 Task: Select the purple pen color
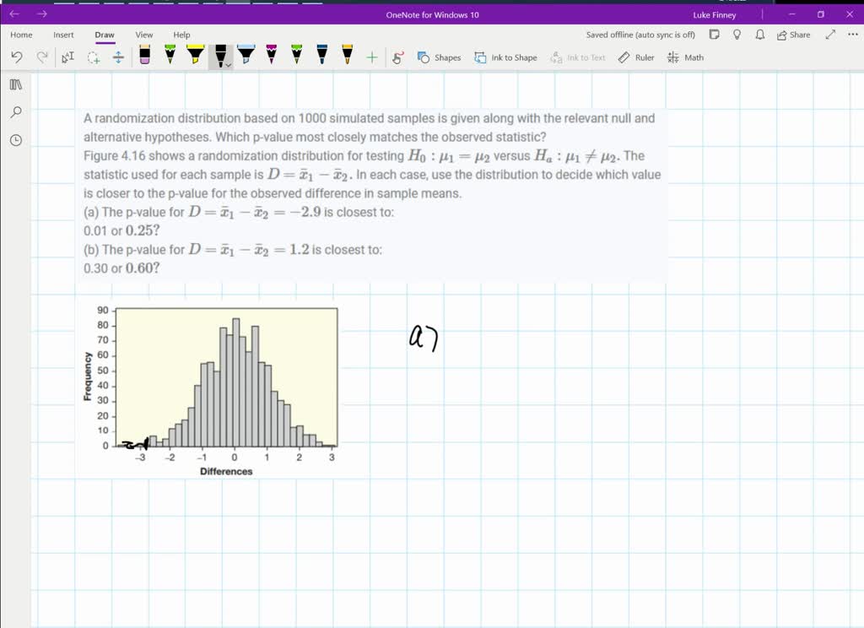[x=270, y=57]
